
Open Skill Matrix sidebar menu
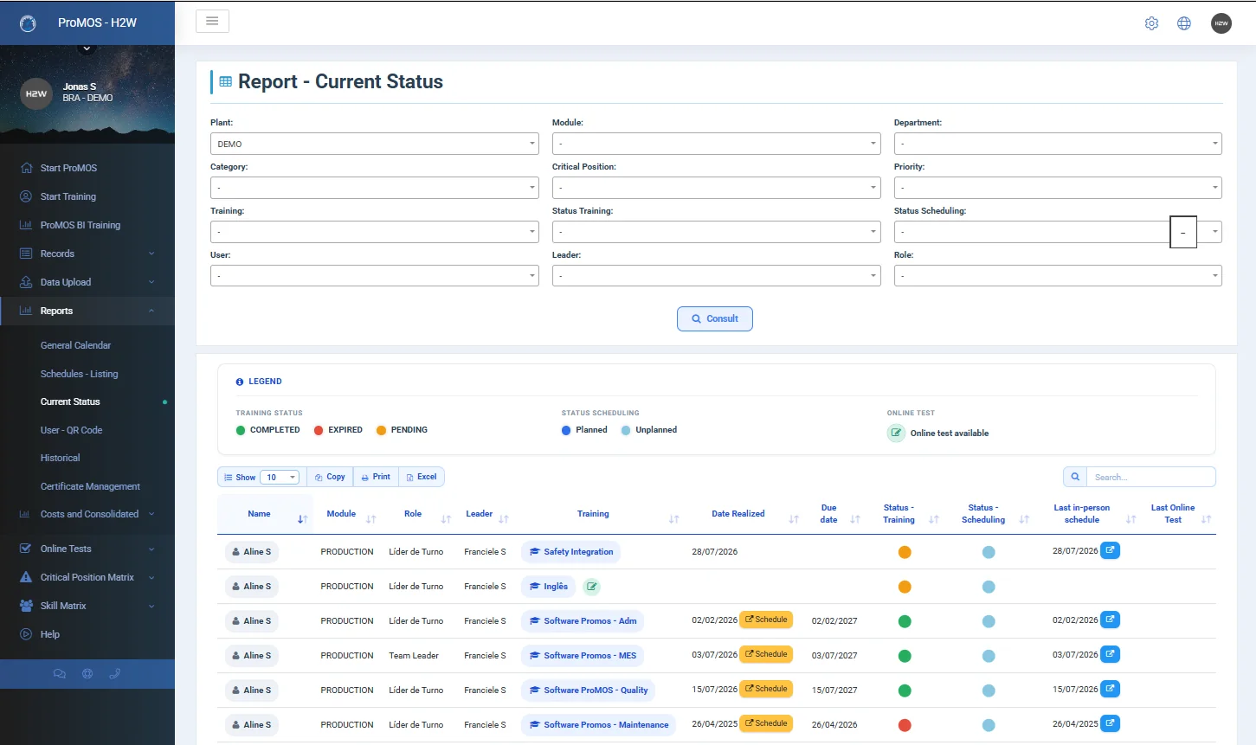(x=87, y=606)
